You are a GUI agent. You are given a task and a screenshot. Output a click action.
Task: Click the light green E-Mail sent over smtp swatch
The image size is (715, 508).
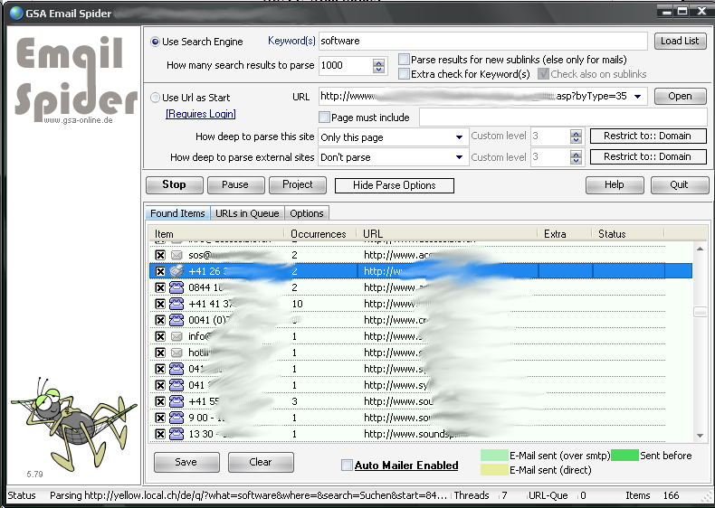[x=493, y=456]
